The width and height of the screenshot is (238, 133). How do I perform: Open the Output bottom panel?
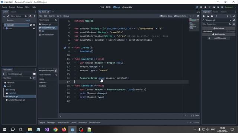click(x=42, y=122)
